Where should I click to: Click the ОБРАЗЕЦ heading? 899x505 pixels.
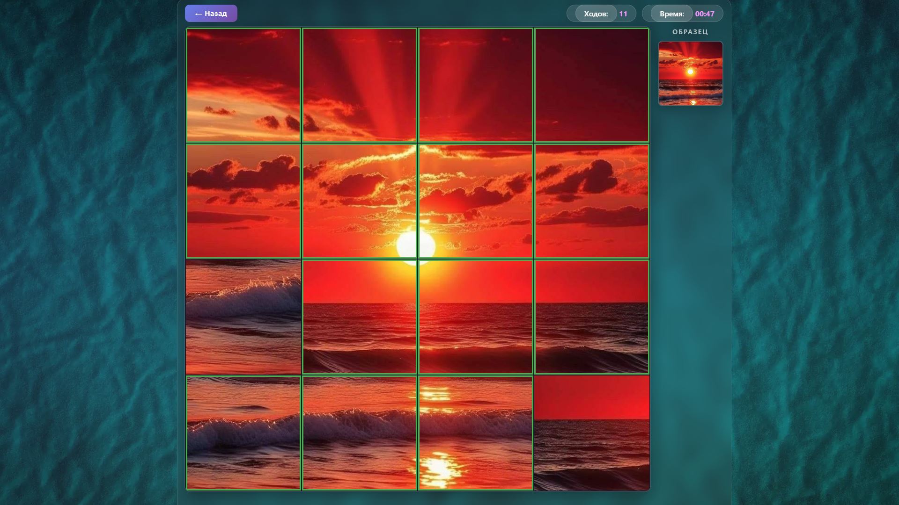tap(690, 32)
